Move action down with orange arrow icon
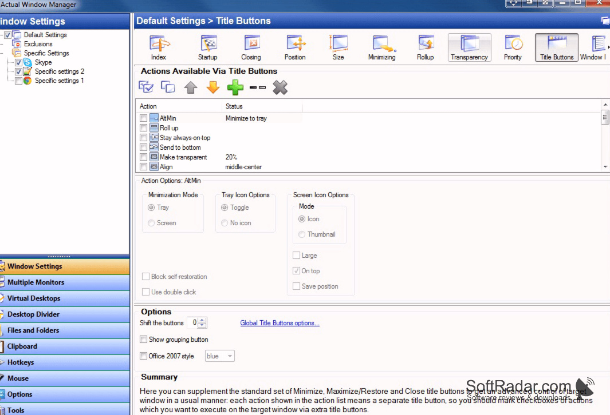This screenshot has width=610, height=415. [213, 87]
